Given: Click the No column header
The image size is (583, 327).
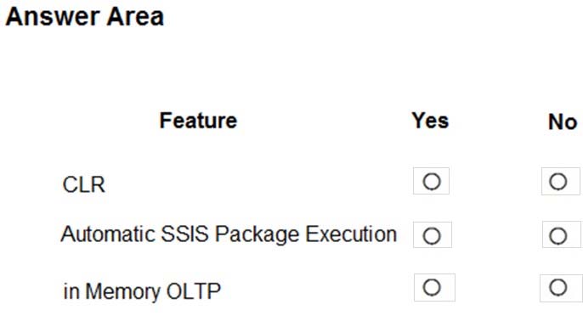Looking at the screenshot, I should (x=563, y=122).
